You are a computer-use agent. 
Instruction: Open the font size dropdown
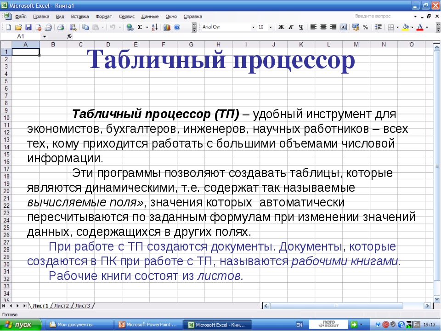pos(271,27)
